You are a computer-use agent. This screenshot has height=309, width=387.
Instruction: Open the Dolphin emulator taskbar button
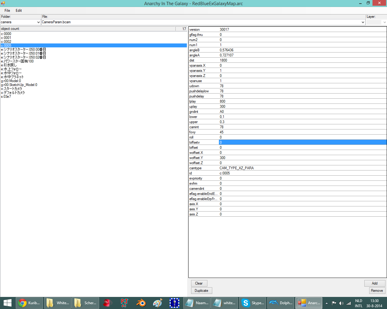[281, 303]
